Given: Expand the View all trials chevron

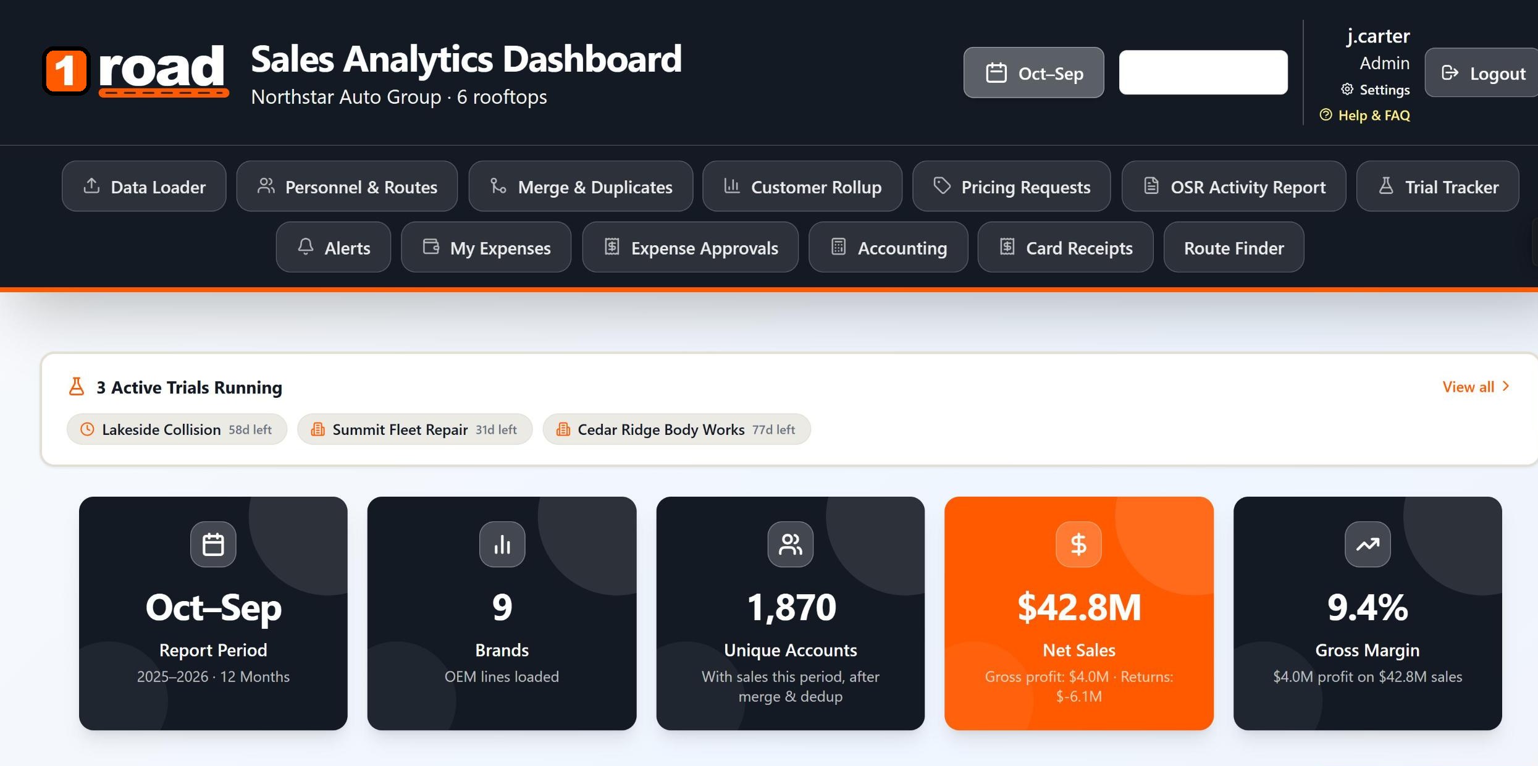Looking at the screenshot, I should 1506,386.
